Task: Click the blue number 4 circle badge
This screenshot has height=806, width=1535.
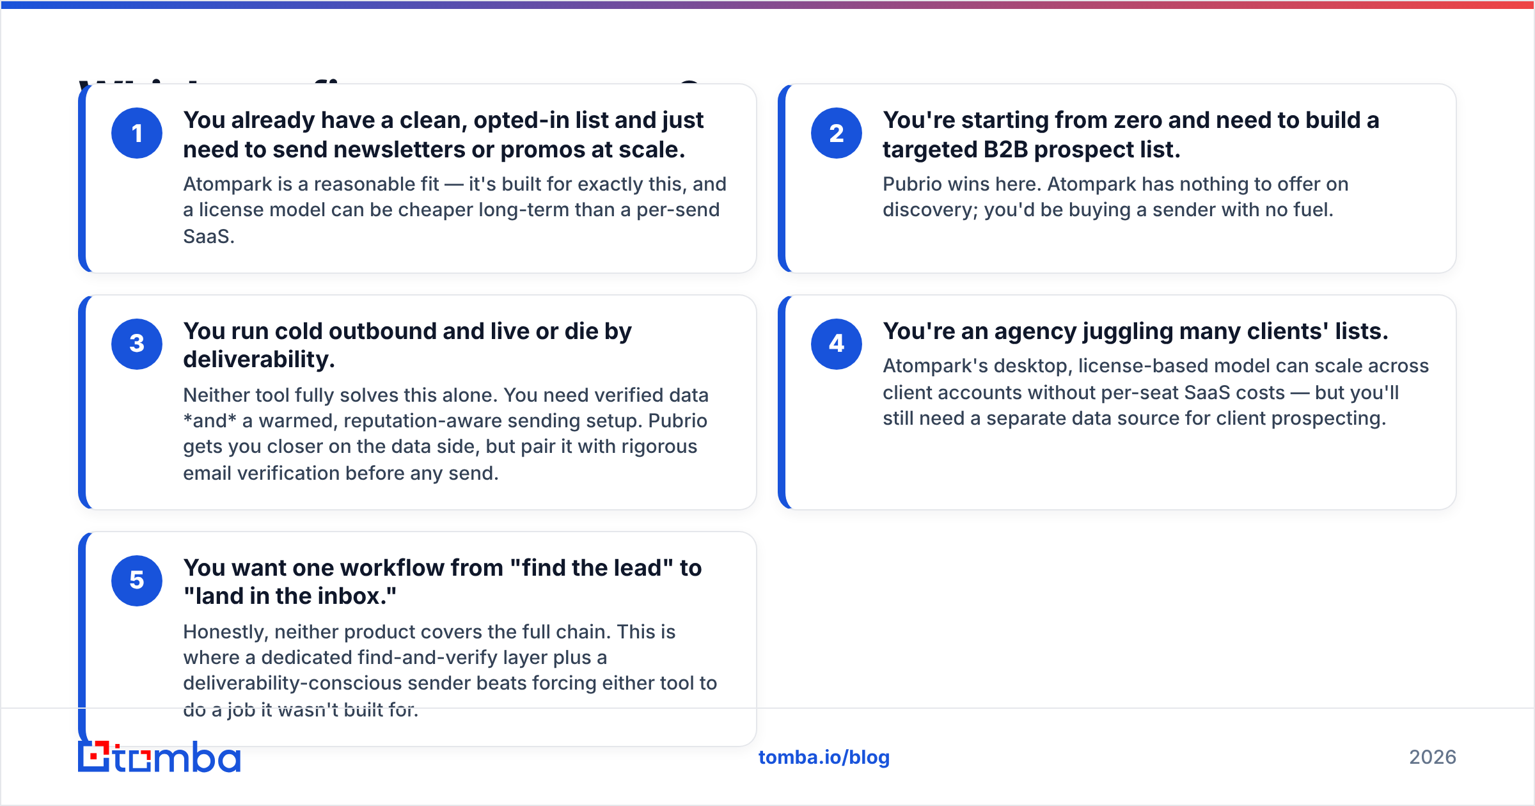Action: [837, 344]
